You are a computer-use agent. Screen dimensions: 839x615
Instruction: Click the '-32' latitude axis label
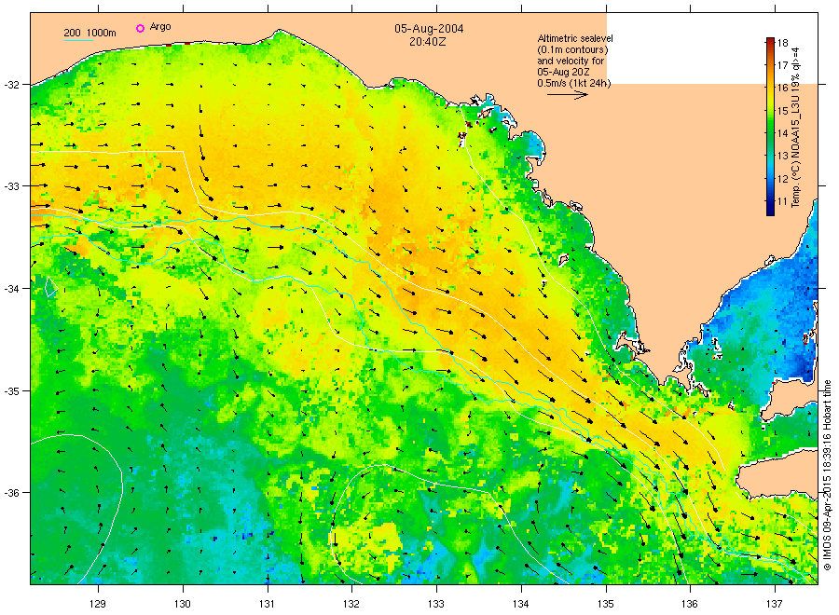11,85
